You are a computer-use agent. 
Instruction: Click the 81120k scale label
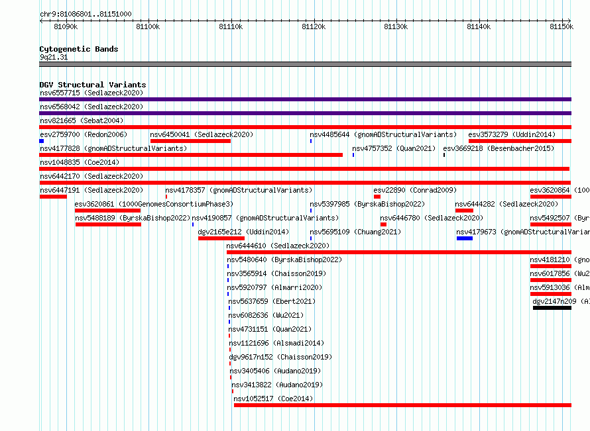pos(314,26)
